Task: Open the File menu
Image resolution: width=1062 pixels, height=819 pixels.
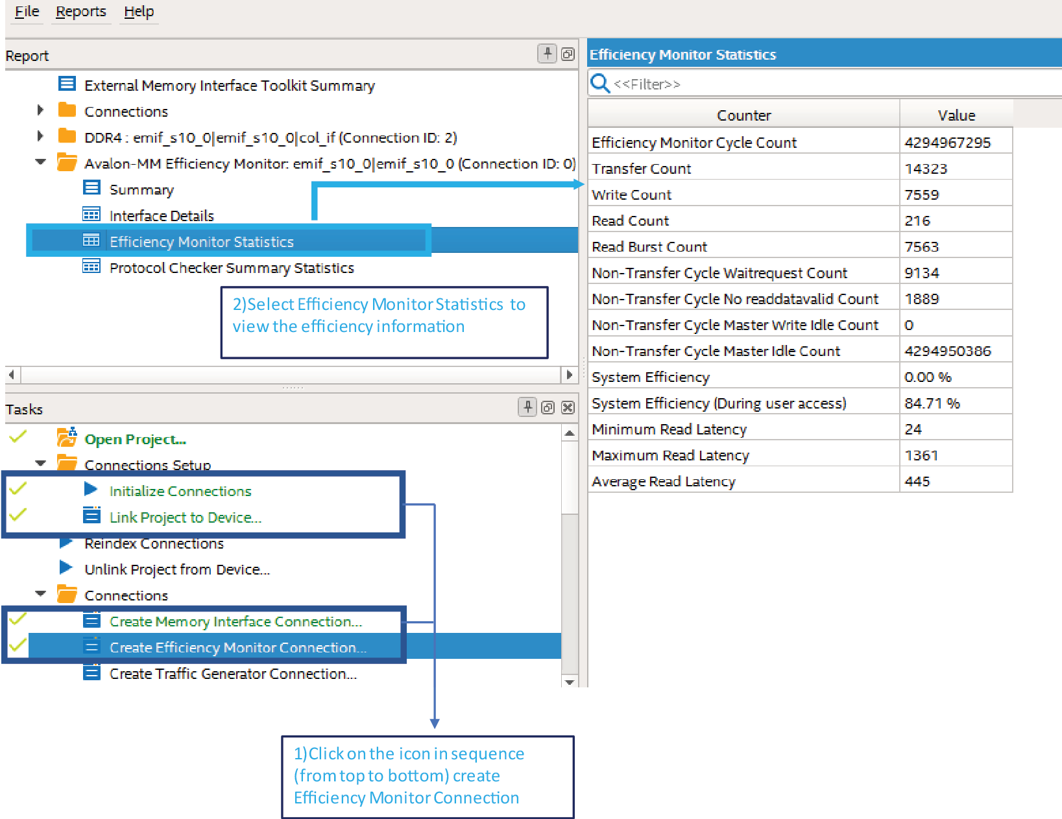Action: pos(27,12)
